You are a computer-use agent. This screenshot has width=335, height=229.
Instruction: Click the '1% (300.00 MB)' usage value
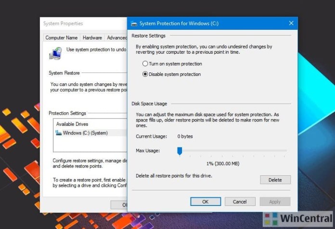tap(223, 164)
